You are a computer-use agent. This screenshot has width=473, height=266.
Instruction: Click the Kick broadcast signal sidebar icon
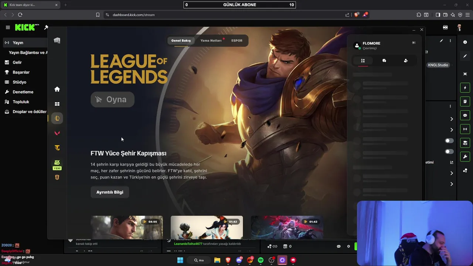pos(465,129)
